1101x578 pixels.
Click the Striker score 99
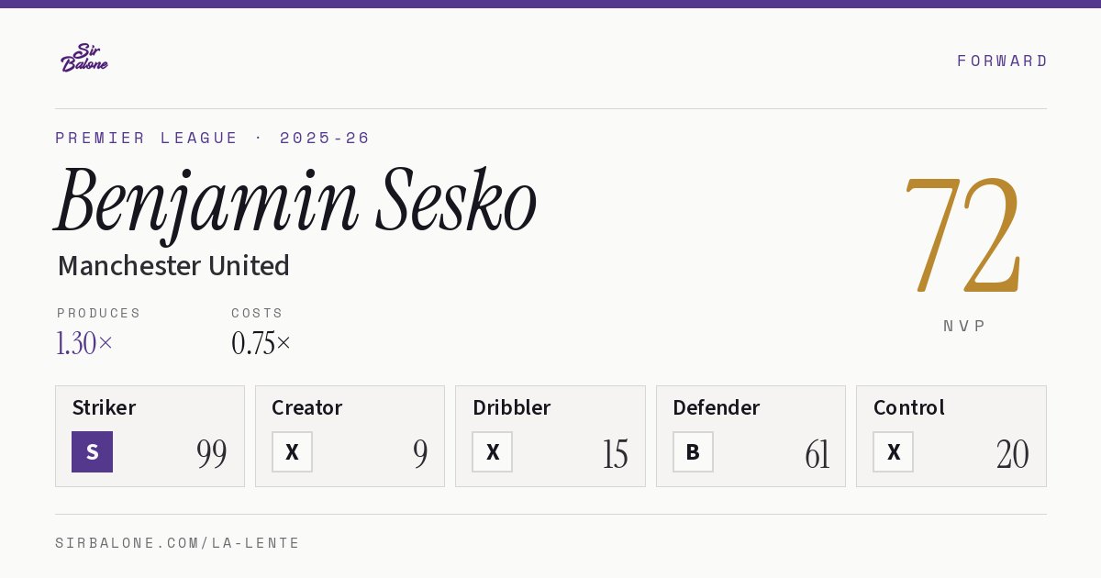[212, 454]
